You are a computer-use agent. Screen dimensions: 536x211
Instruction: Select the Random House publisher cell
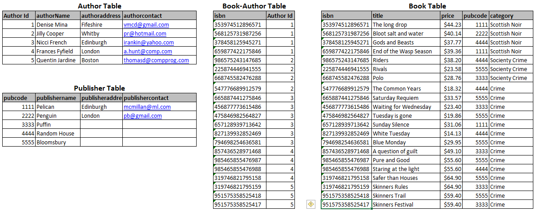click(57, 134)
